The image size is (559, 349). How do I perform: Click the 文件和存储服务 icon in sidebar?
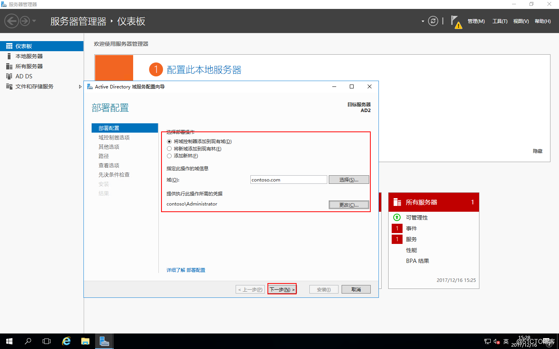[9, 86]
